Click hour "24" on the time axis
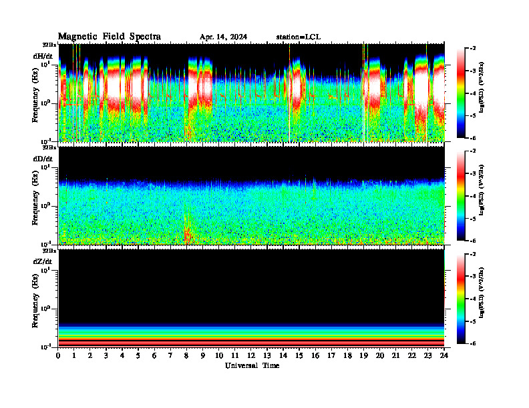 (x=444, y=355)
